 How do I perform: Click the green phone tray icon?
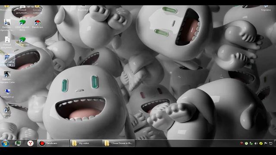click(x=246, y=143)
